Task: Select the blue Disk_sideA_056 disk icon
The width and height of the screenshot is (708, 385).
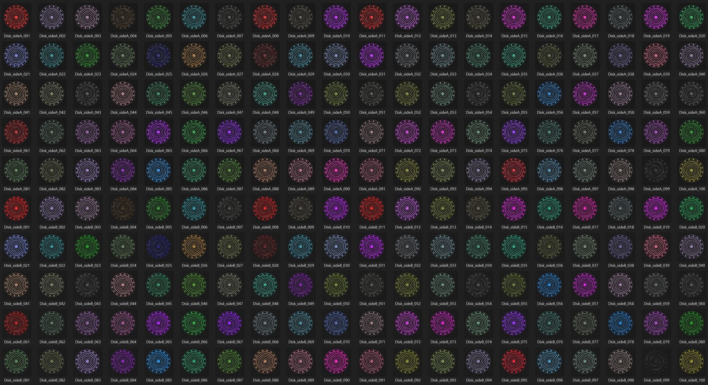Action: (549, 94)
